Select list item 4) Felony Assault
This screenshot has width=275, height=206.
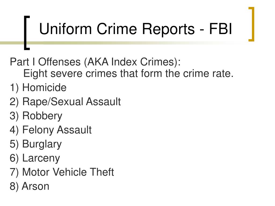coord(51,130)
